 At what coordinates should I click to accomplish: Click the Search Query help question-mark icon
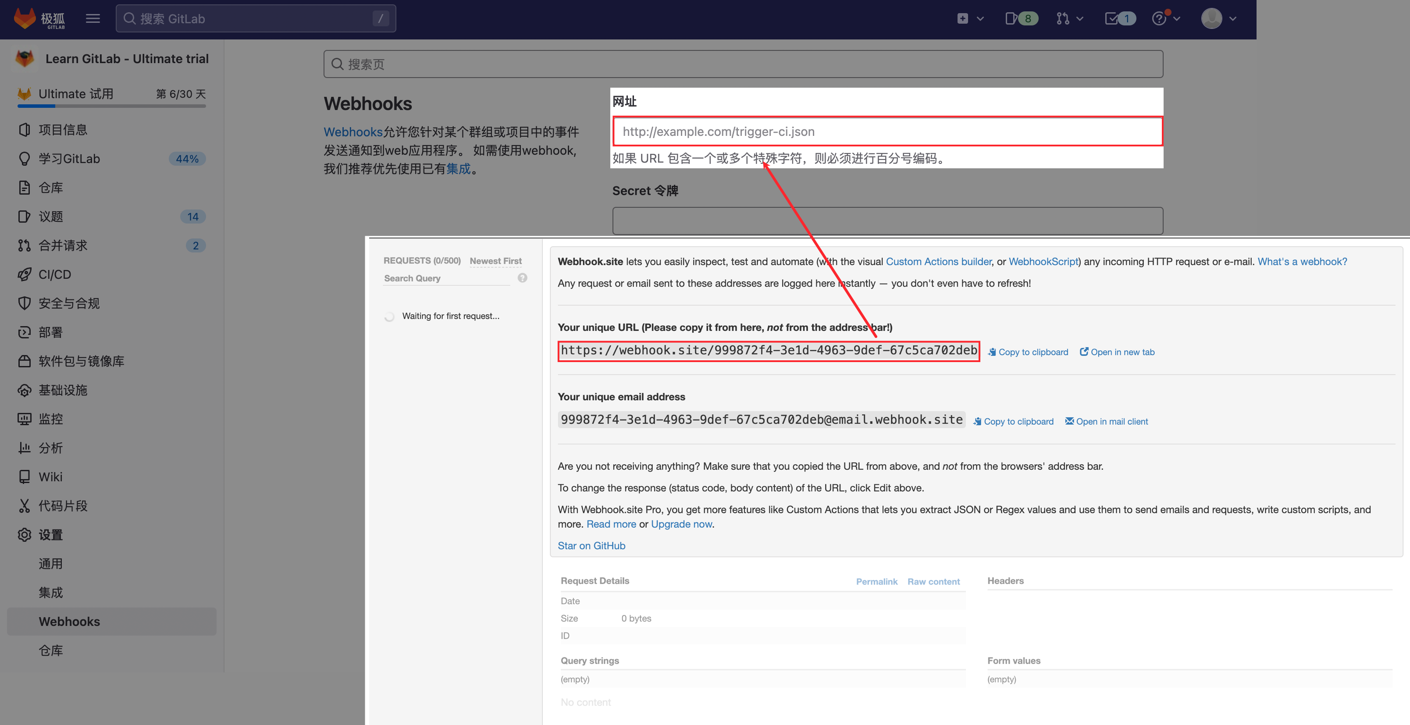click(522, 278)
